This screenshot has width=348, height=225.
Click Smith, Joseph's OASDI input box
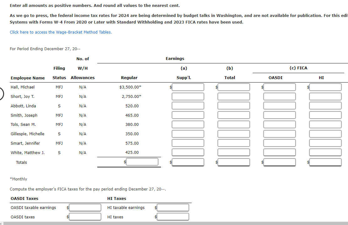click(279, 115)
